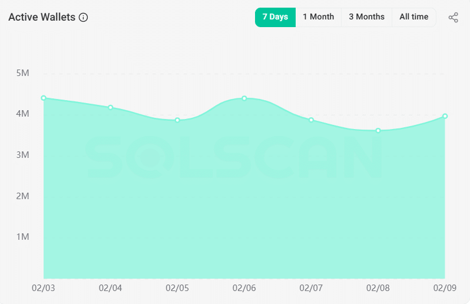This screenshot has height=304, width=470.
Task: Click the info icon beside Active Wallets
Action: (84, 17)
